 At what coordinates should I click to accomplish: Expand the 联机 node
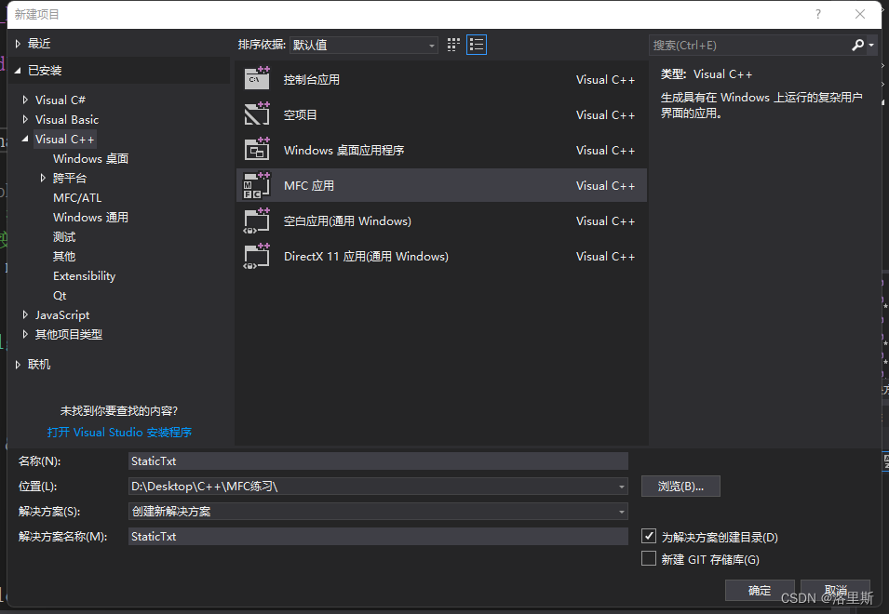pos(18,364)
